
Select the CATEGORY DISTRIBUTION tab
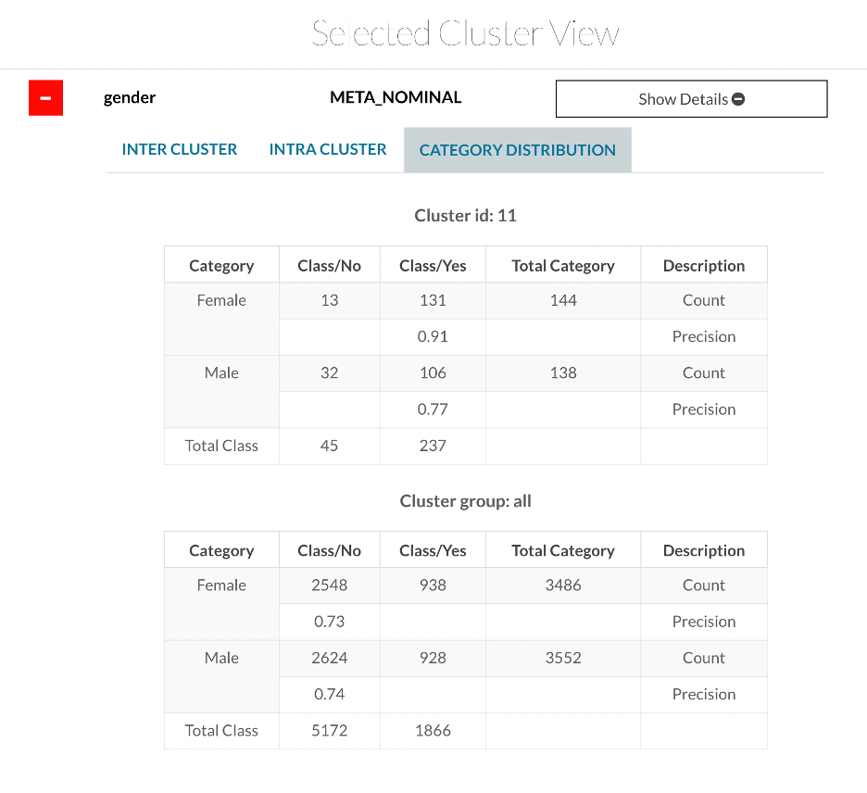pyautogui.click(x=517, y=150)
